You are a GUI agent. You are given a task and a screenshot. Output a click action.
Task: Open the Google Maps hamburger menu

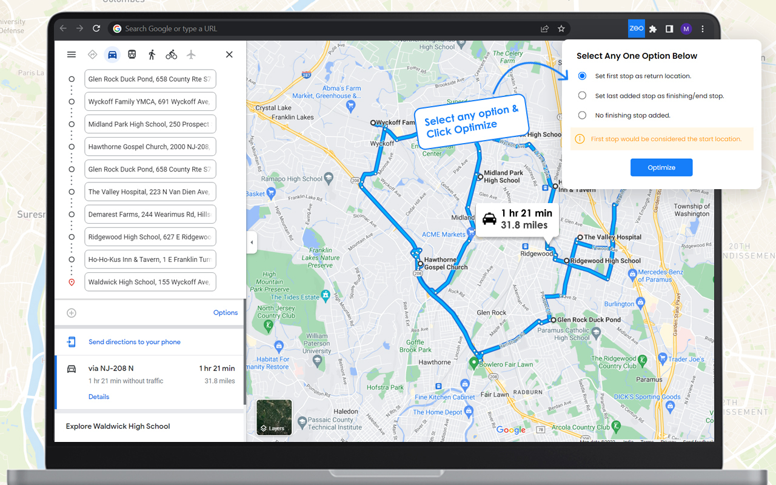(71, 54)
